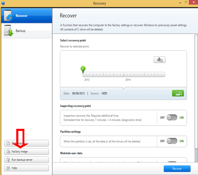
Task: Select the green checkmark recovery point marker
Action: tap(83, 69)
